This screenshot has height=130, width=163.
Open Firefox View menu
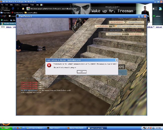coord(11,5)
